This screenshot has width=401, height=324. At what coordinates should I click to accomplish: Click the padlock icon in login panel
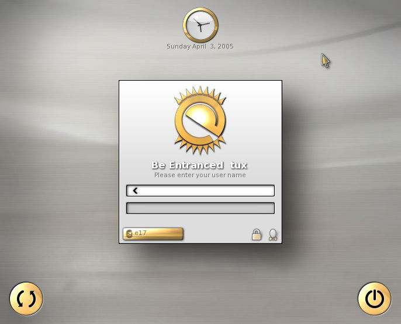click(x=257, y=235)
